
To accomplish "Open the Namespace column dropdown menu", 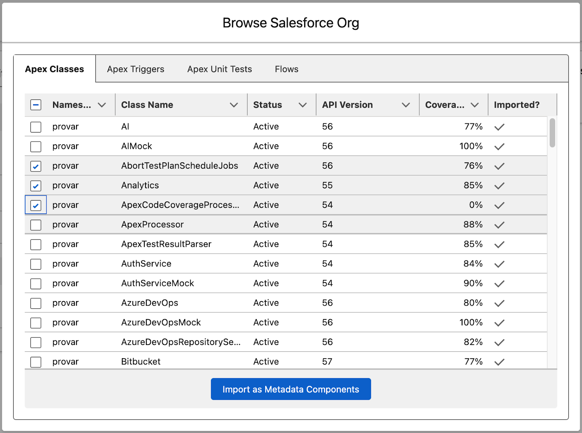I will (x=102, y=105).
